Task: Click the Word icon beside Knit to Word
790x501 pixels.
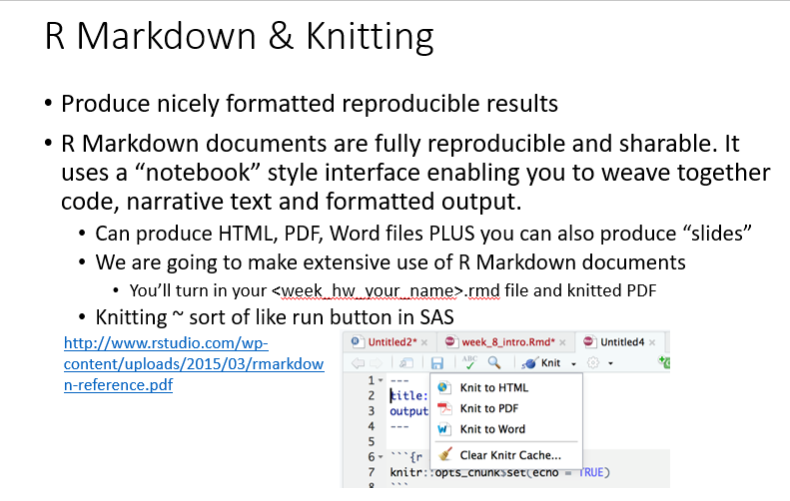Action: [442, 429]
